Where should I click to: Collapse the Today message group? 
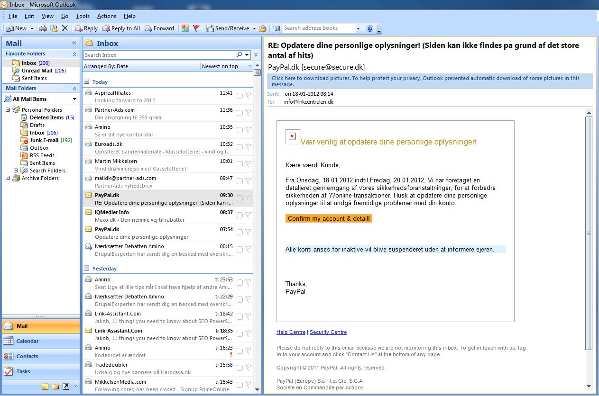[x=87, y=82]
